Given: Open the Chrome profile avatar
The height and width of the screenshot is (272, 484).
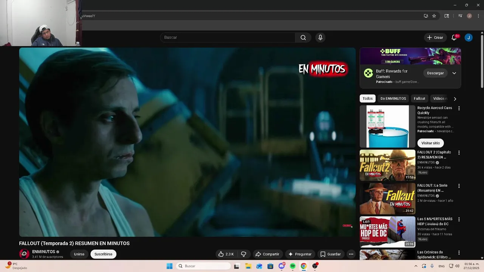Looking at the screenshot, I should tap(469, 16).
